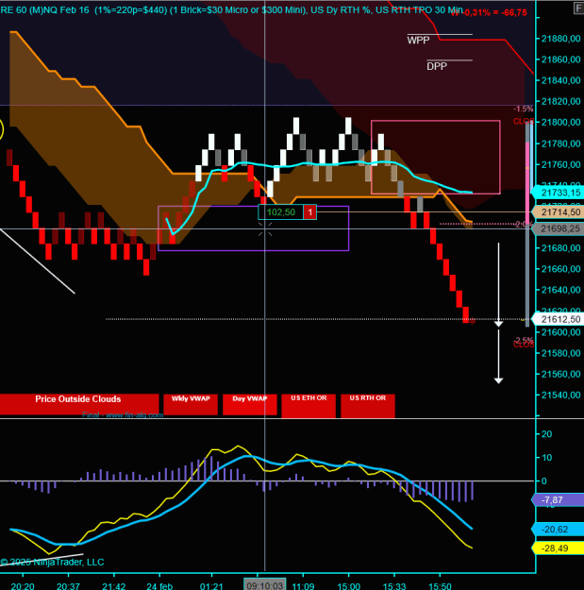Select the 21698,25 price marker

coord(558,228)
